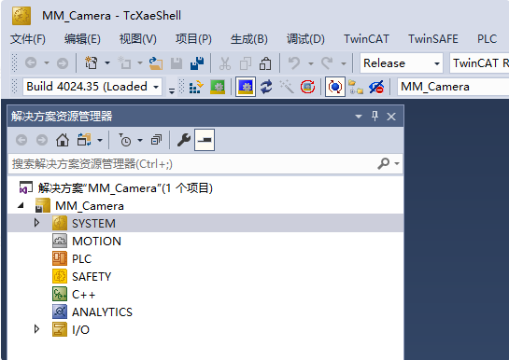
Task: Click the Scan magic wand icon
Action: 287,87
